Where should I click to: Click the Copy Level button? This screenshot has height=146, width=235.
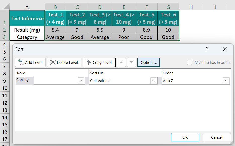click(99, 62)
